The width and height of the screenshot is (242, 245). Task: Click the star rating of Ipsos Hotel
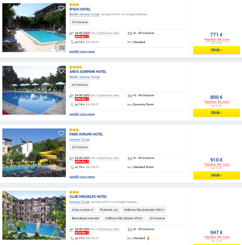[74, 5]
